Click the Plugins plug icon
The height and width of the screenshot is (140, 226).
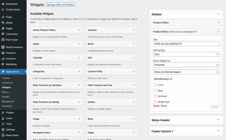(x=3, y=113)
